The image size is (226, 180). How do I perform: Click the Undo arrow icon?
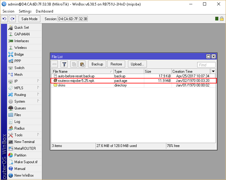click(x=5, y=19)
